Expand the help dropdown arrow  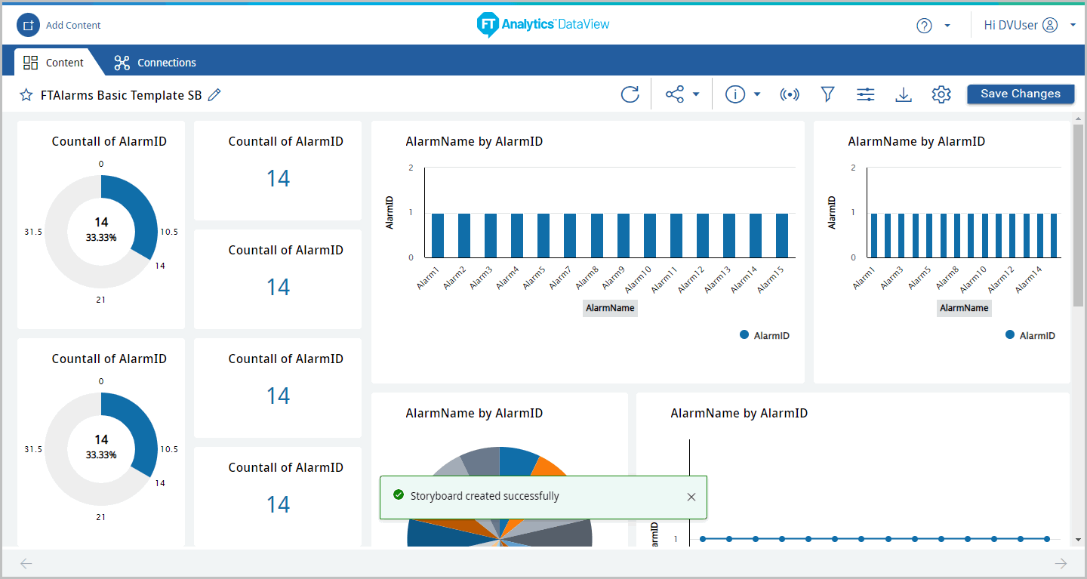947,26
